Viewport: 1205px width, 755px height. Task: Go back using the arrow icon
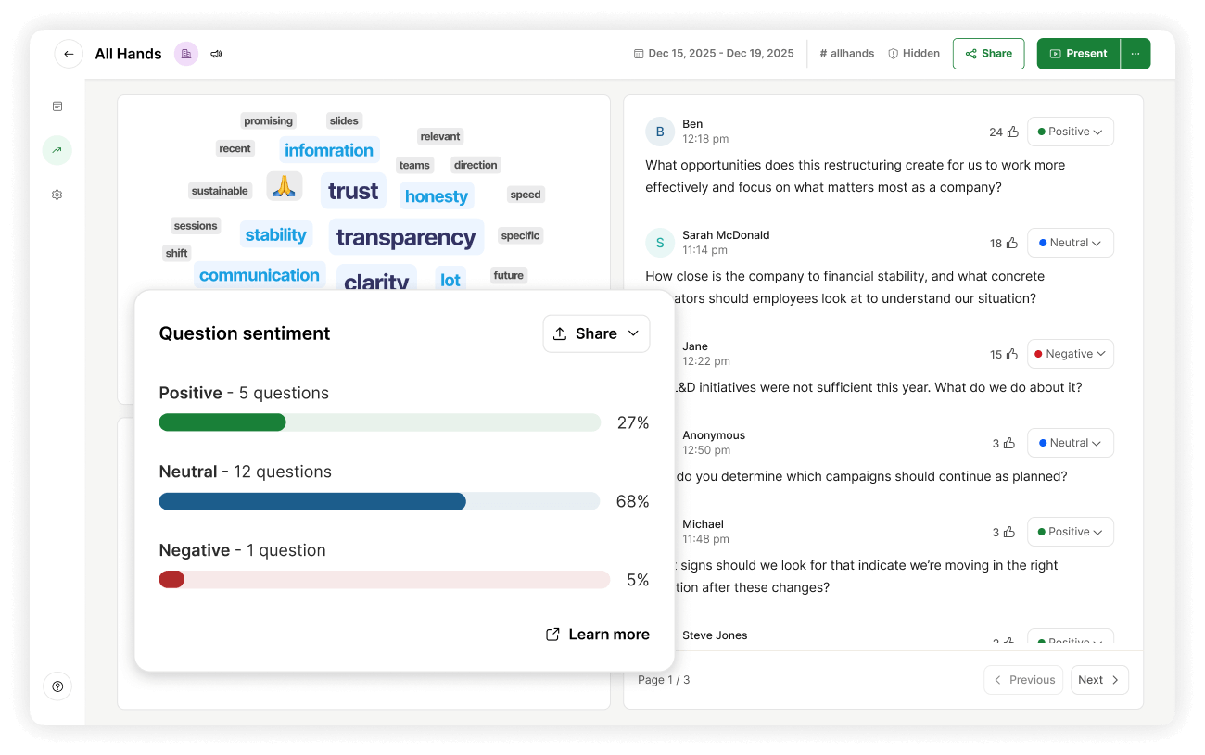pyautogui.click(x=69, y=54)
